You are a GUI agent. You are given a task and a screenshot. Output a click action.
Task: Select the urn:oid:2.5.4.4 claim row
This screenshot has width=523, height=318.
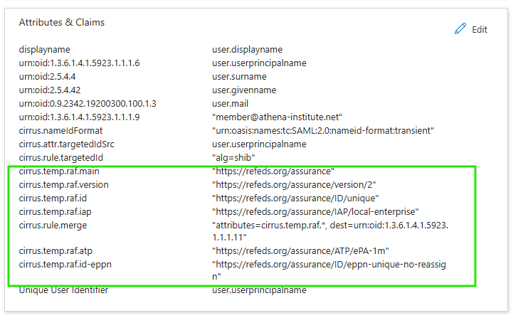click(x=48, y=77)
